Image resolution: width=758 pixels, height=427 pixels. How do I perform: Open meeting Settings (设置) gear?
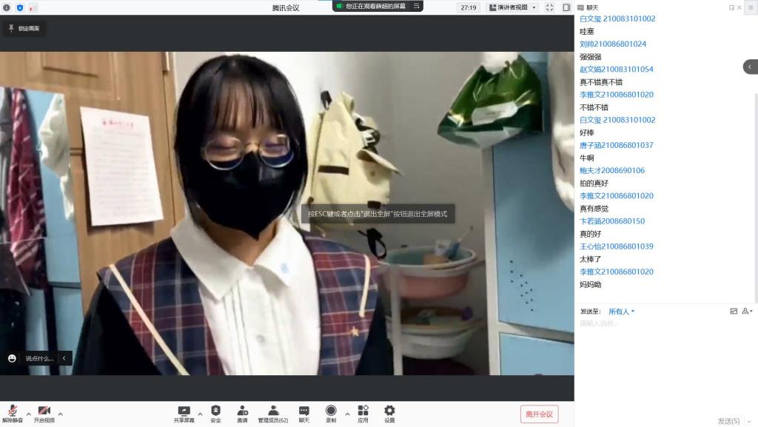tap(389, 411)
